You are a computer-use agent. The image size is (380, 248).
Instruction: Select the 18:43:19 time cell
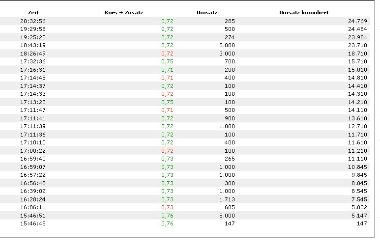[33, 45]
